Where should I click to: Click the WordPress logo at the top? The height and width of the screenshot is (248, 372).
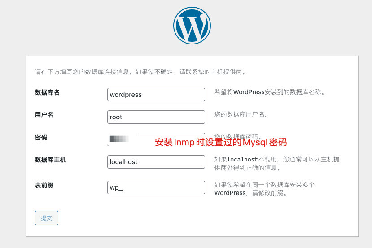pyautogui.click(x=192, y=26)
